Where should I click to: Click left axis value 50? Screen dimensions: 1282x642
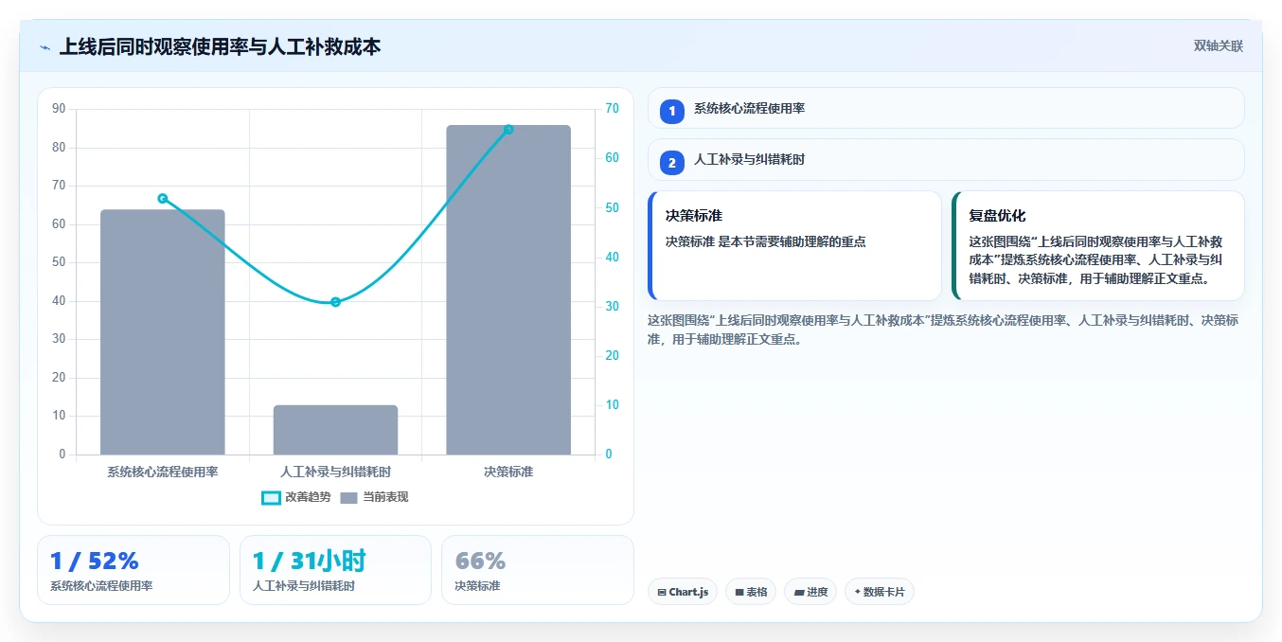(x=60, y=262)
